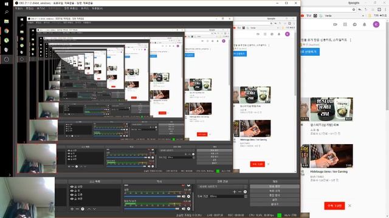Open the scene transition type dropdown
This screenshot has width=389, height=218.
click(x=222, y=187)
